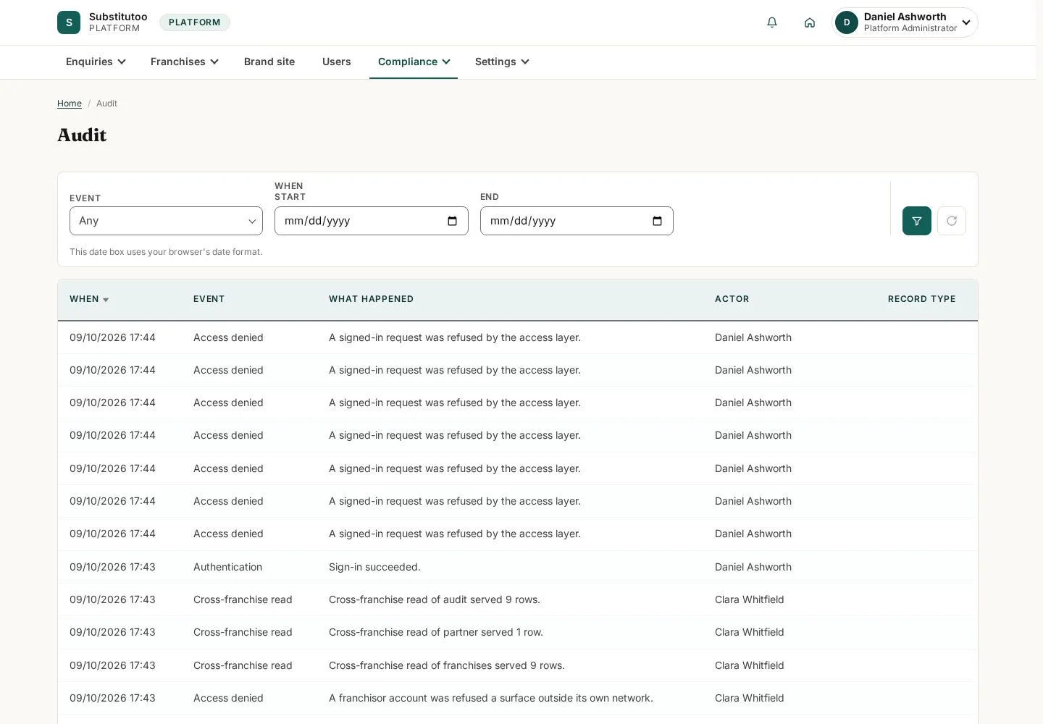The width and height of the screenshot is (1043, 724).
Task: Click the D avatar circle
Action: click(x=847, y=22)
